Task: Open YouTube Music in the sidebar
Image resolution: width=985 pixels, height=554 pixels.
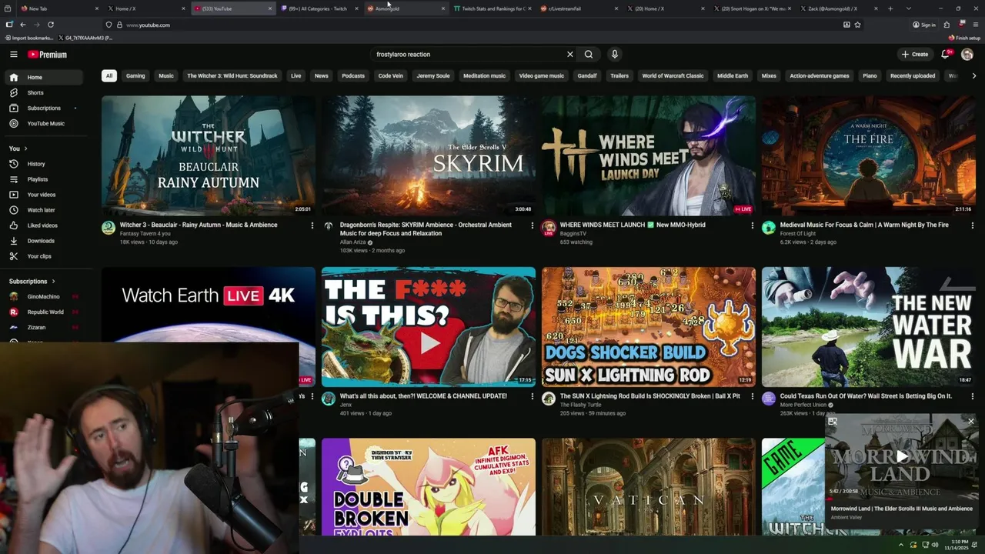Action: click(45, 123)
